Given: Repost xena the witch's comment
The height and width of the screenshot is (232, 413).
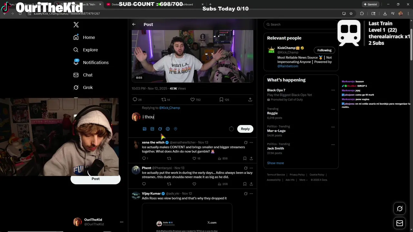Looking at the screenshot, I should (x=169, y=159).
